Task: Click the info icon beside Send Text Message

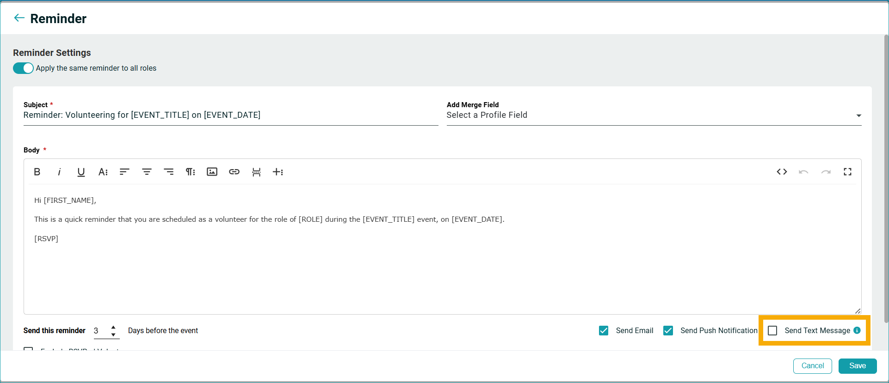Action: click(857, 330)
